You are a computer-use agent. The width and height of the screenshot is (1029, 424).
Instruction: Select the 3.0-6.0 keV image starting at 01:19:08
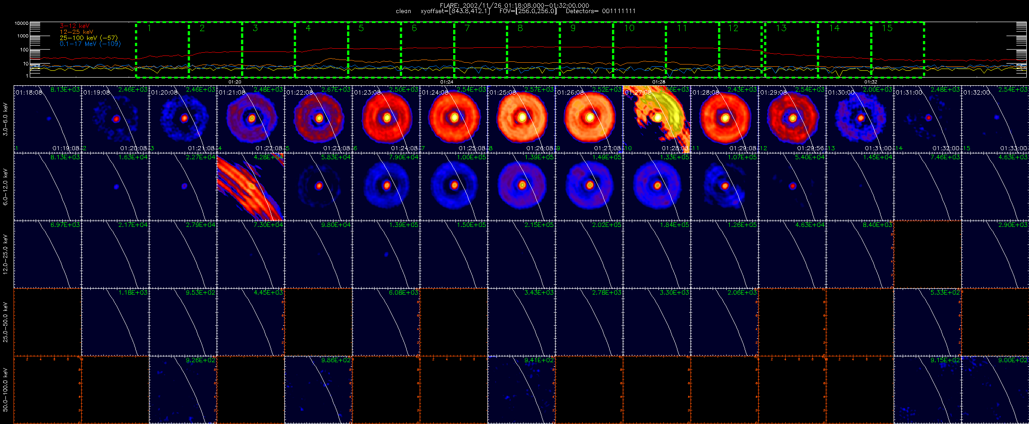pos(115,119)
